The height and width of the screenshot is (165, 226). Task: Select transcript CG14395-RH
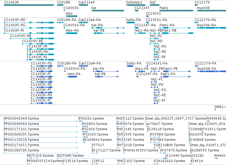coord(41,54)
